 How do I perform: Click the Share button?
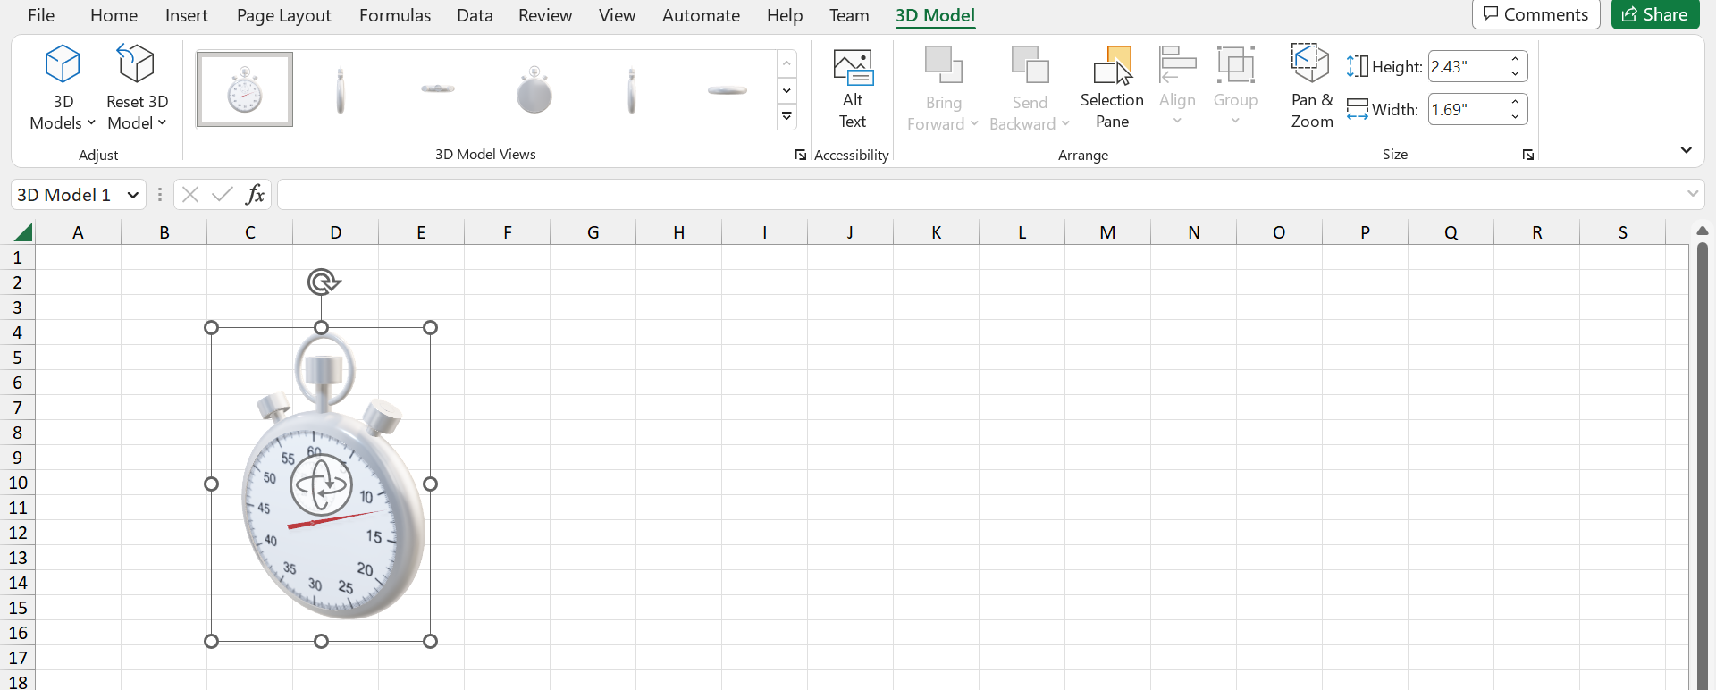pyautogui.click(x=1654, y=14)
